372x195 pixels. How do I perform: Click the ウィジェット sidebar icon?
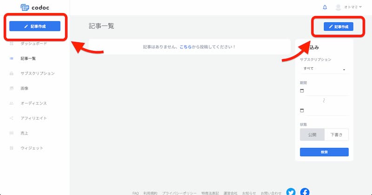click(x=11, y=148)
